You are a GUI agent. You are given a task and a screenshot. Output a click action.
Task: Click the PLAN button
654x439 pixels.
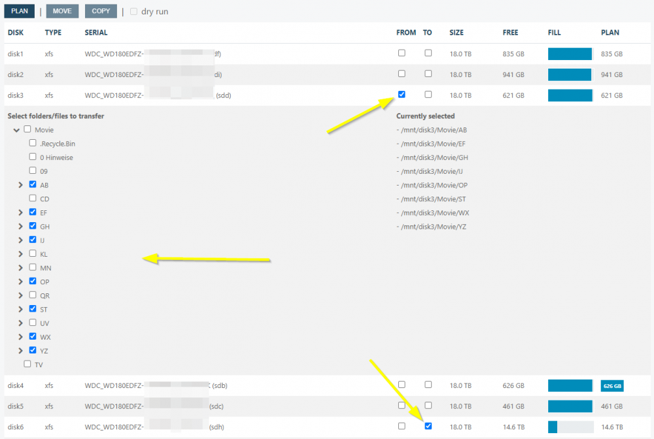tap(20, 11)
